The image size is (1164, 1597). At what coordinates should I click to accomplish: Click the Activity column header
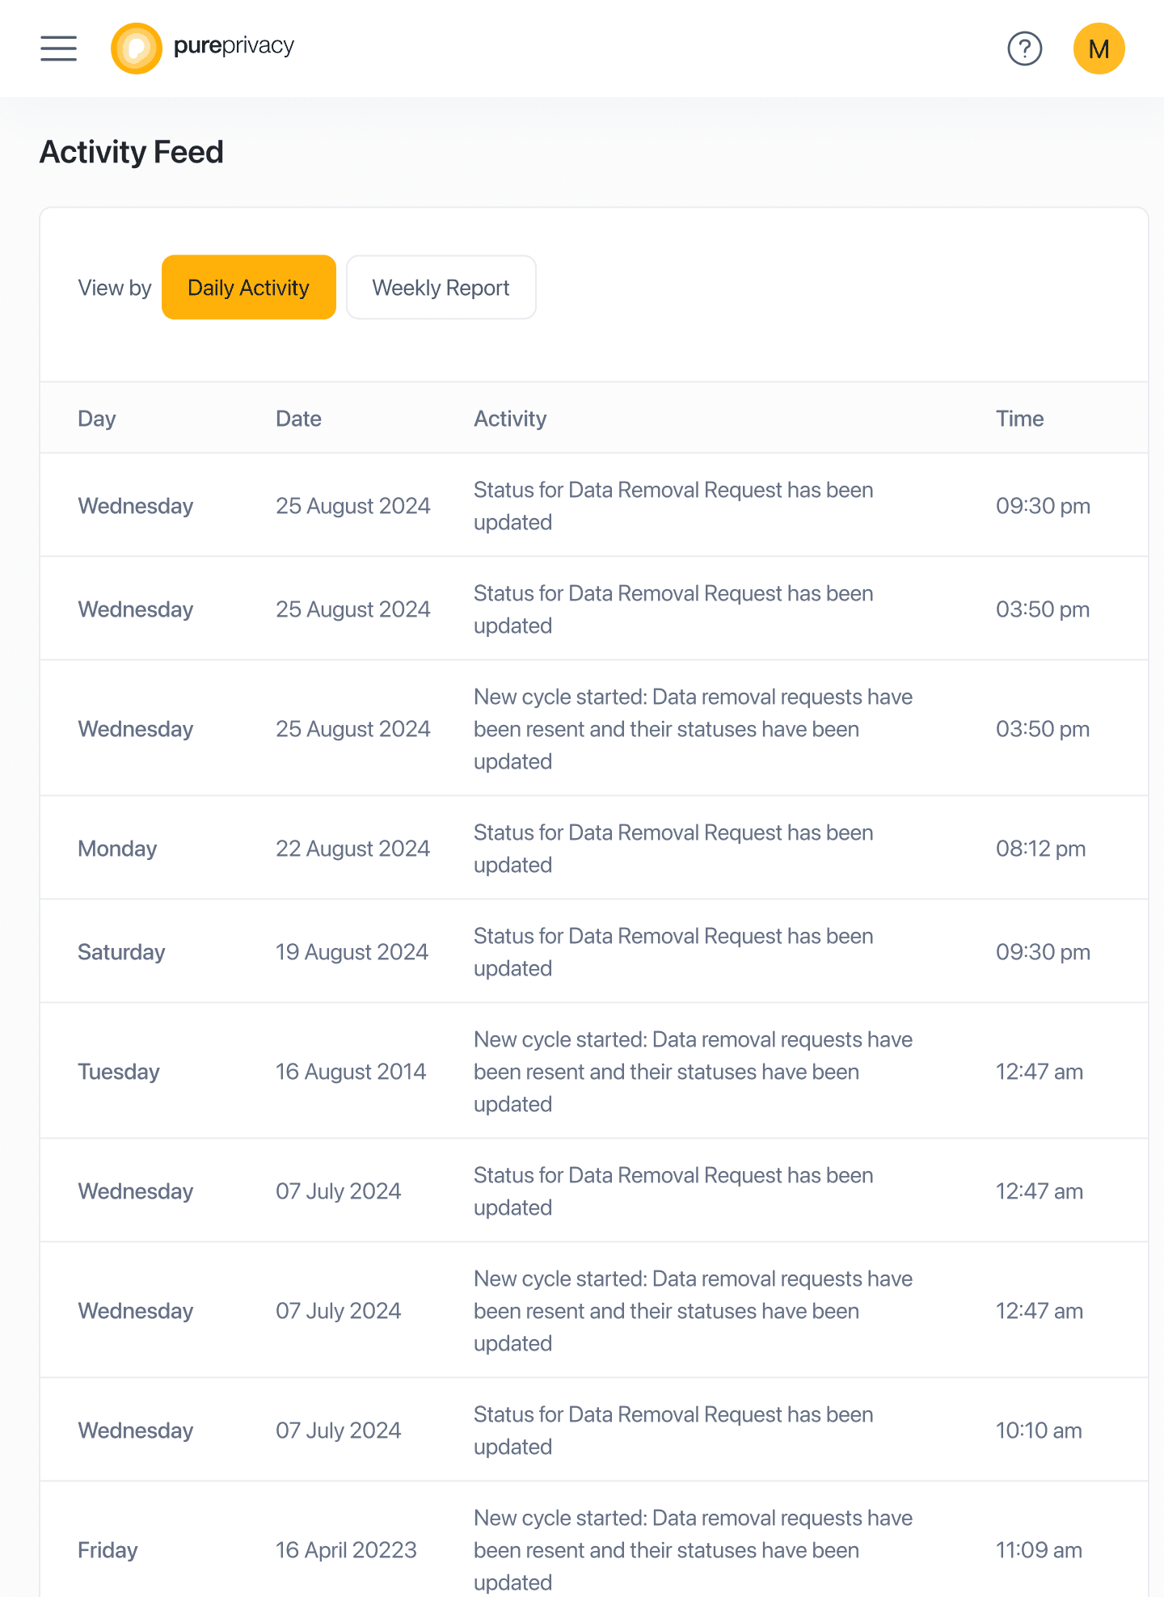pyautogui.click(x=510, y=419)
